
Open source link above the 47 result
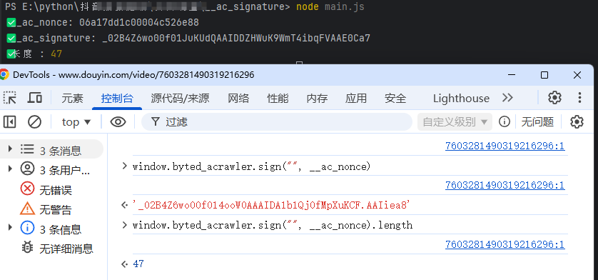point(505,244)
